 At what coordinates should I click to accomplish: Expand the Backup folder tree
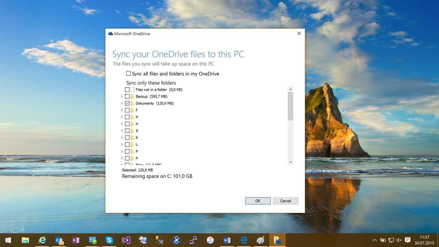pos(122,96)
